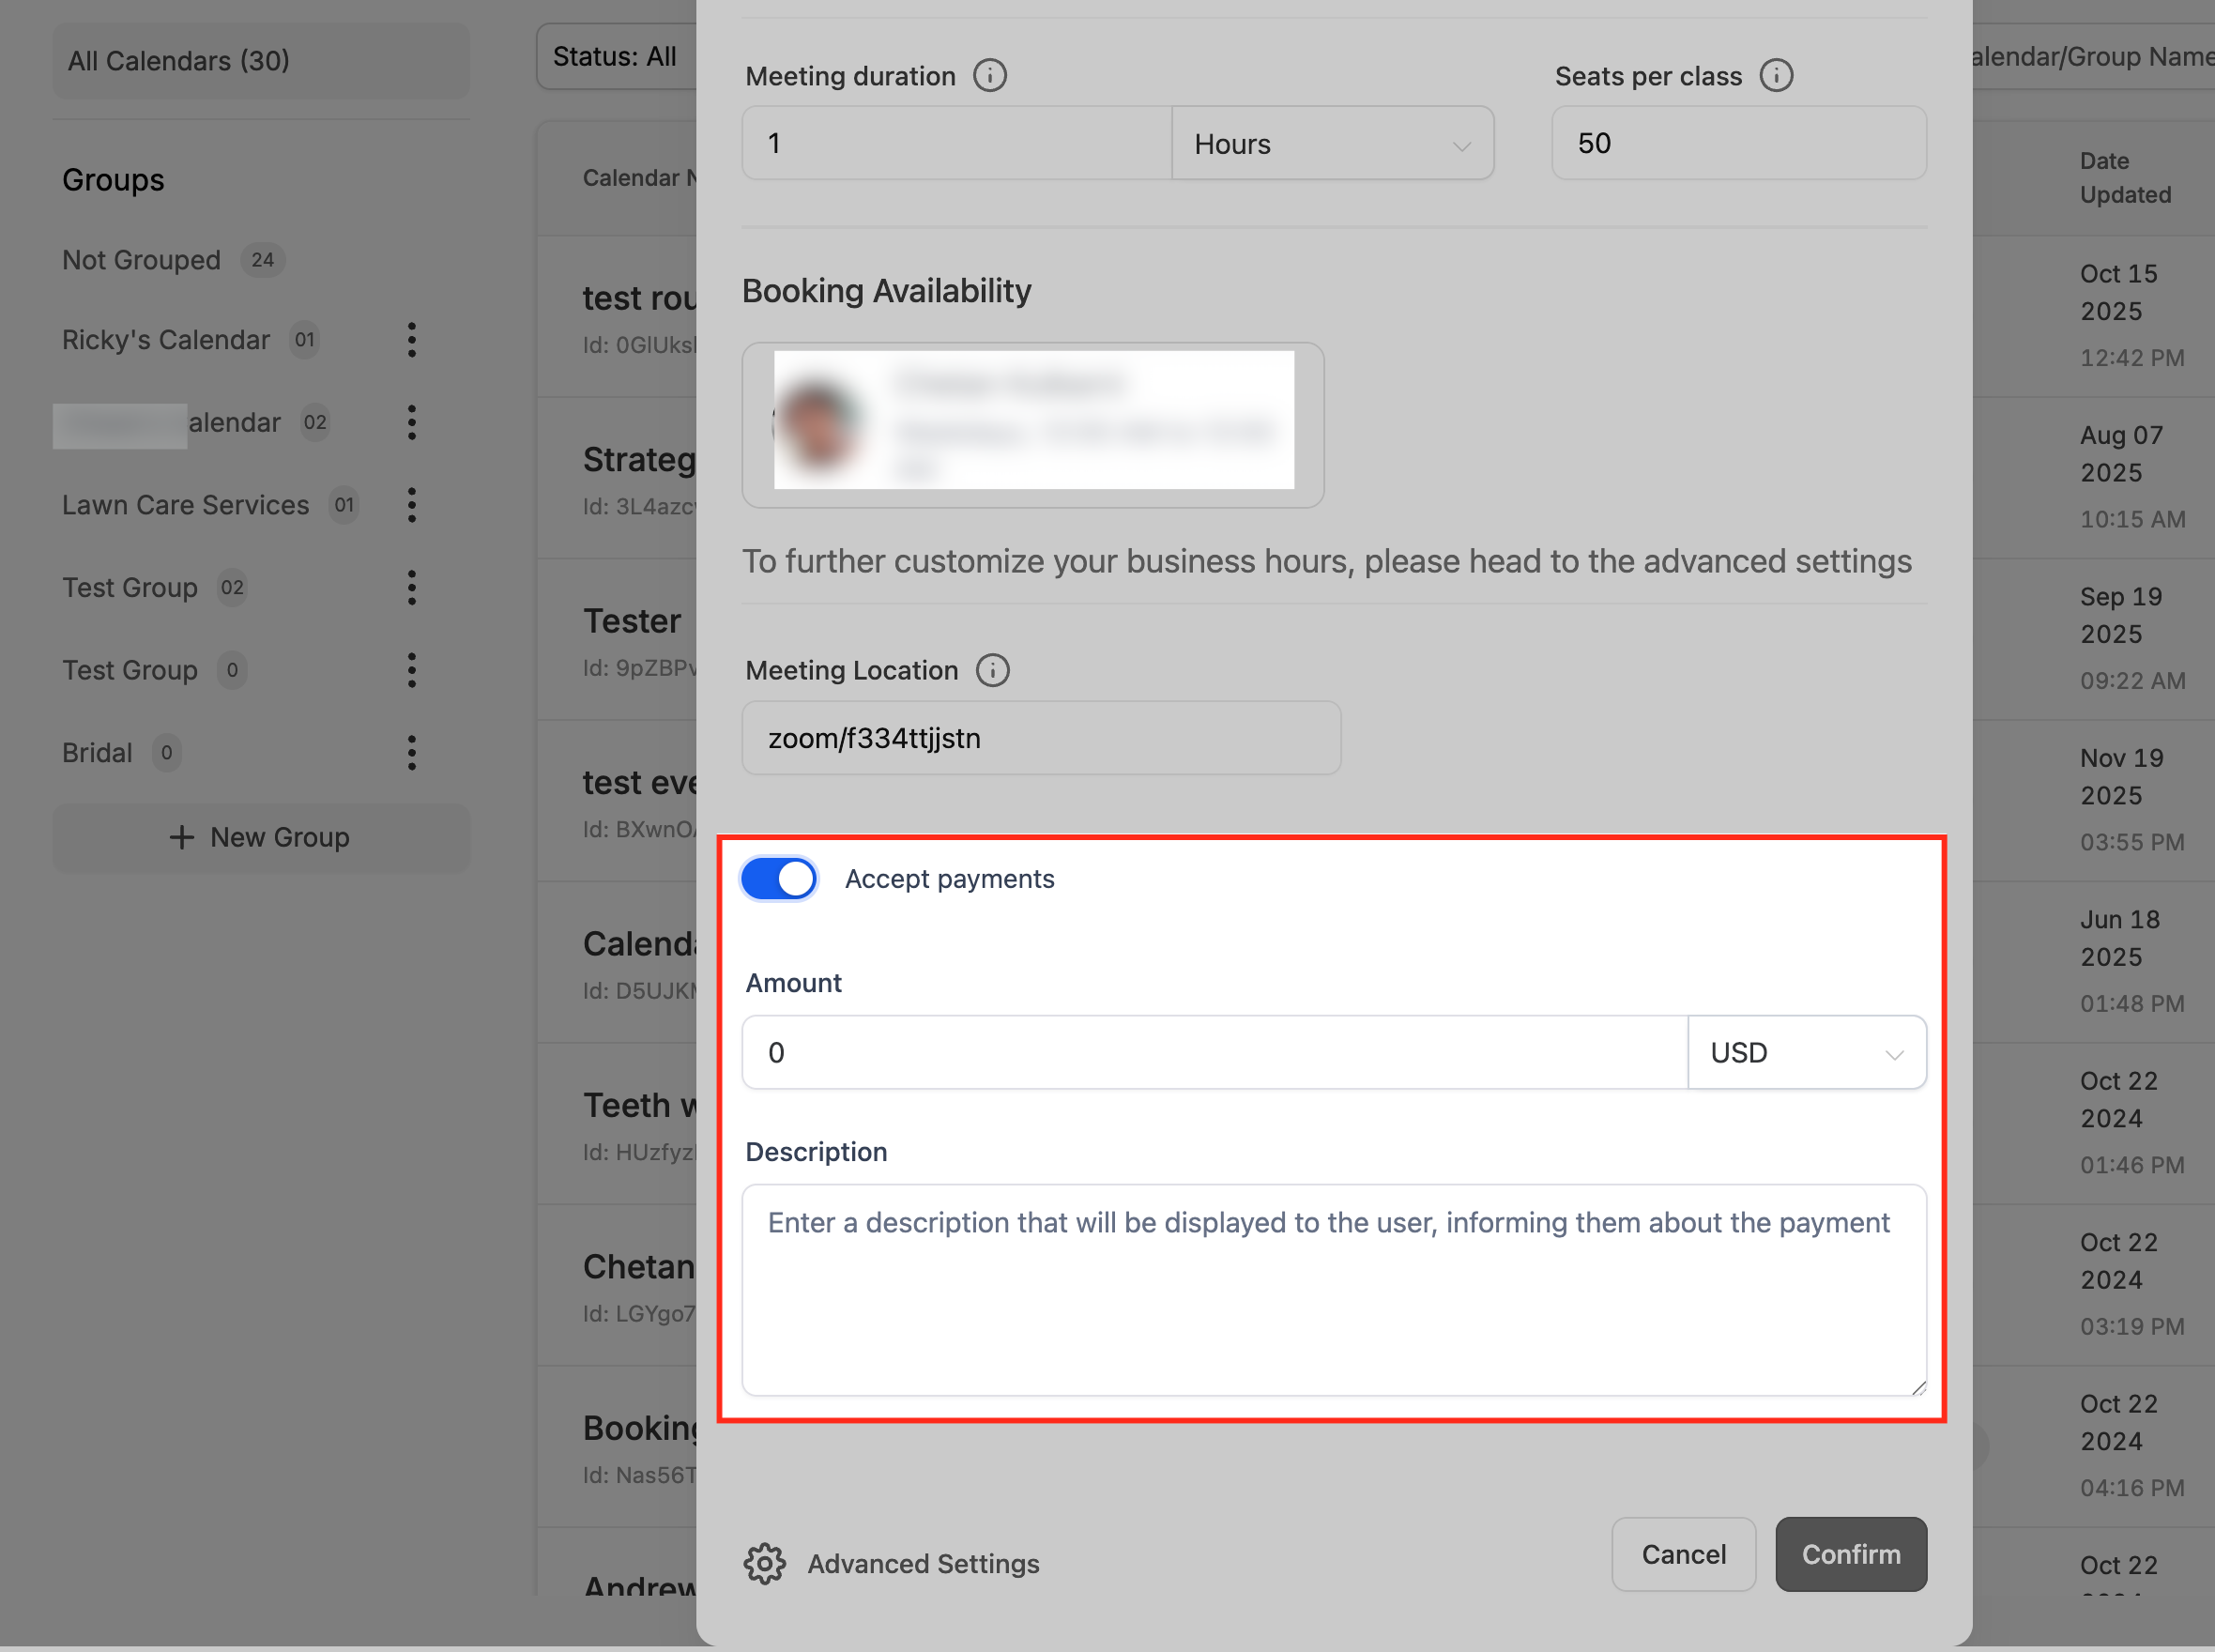2215x1652 pixels.
Task: Click the Meeting Location field
Action: click(x=1040, y=738)
